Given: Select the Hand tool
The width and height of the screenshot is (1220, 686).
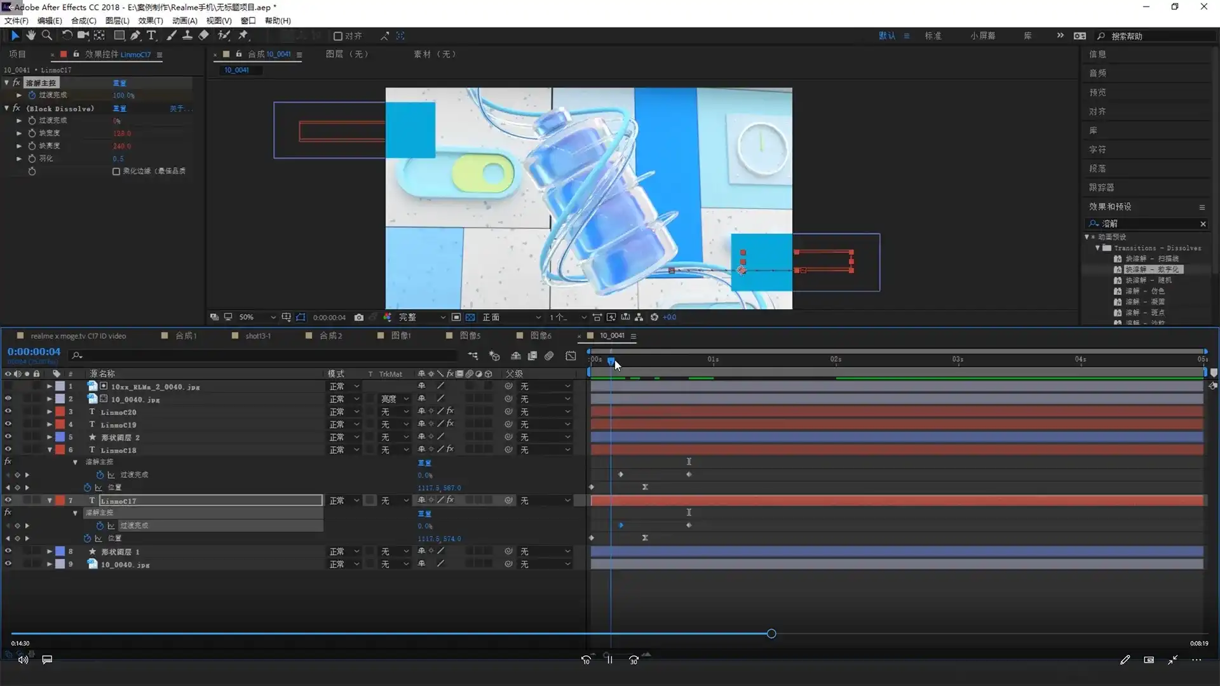Looking at the screenshot, I should click(x=30, y=36).
